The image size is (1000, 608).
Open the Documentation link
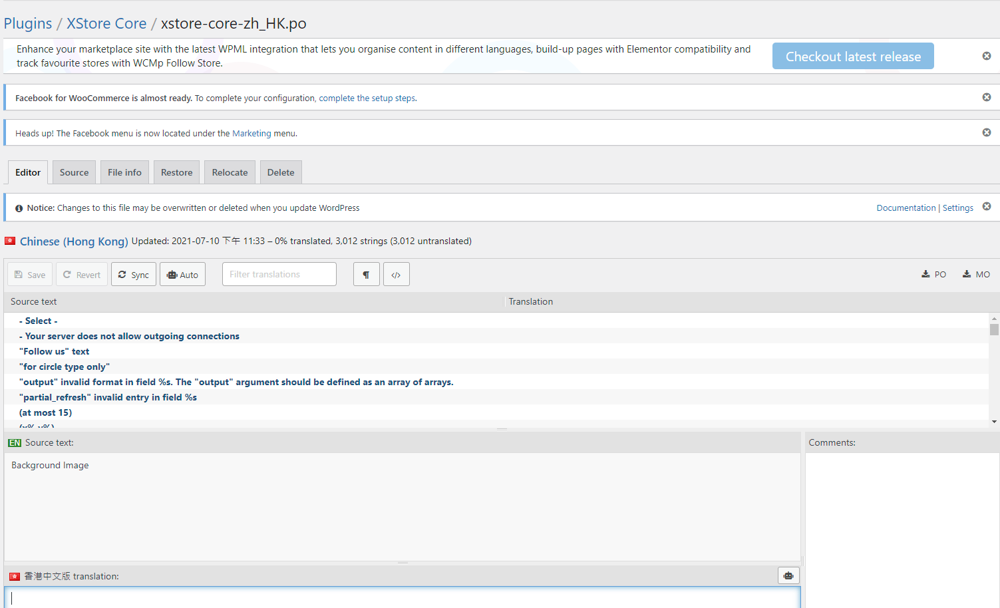[906, 208]
